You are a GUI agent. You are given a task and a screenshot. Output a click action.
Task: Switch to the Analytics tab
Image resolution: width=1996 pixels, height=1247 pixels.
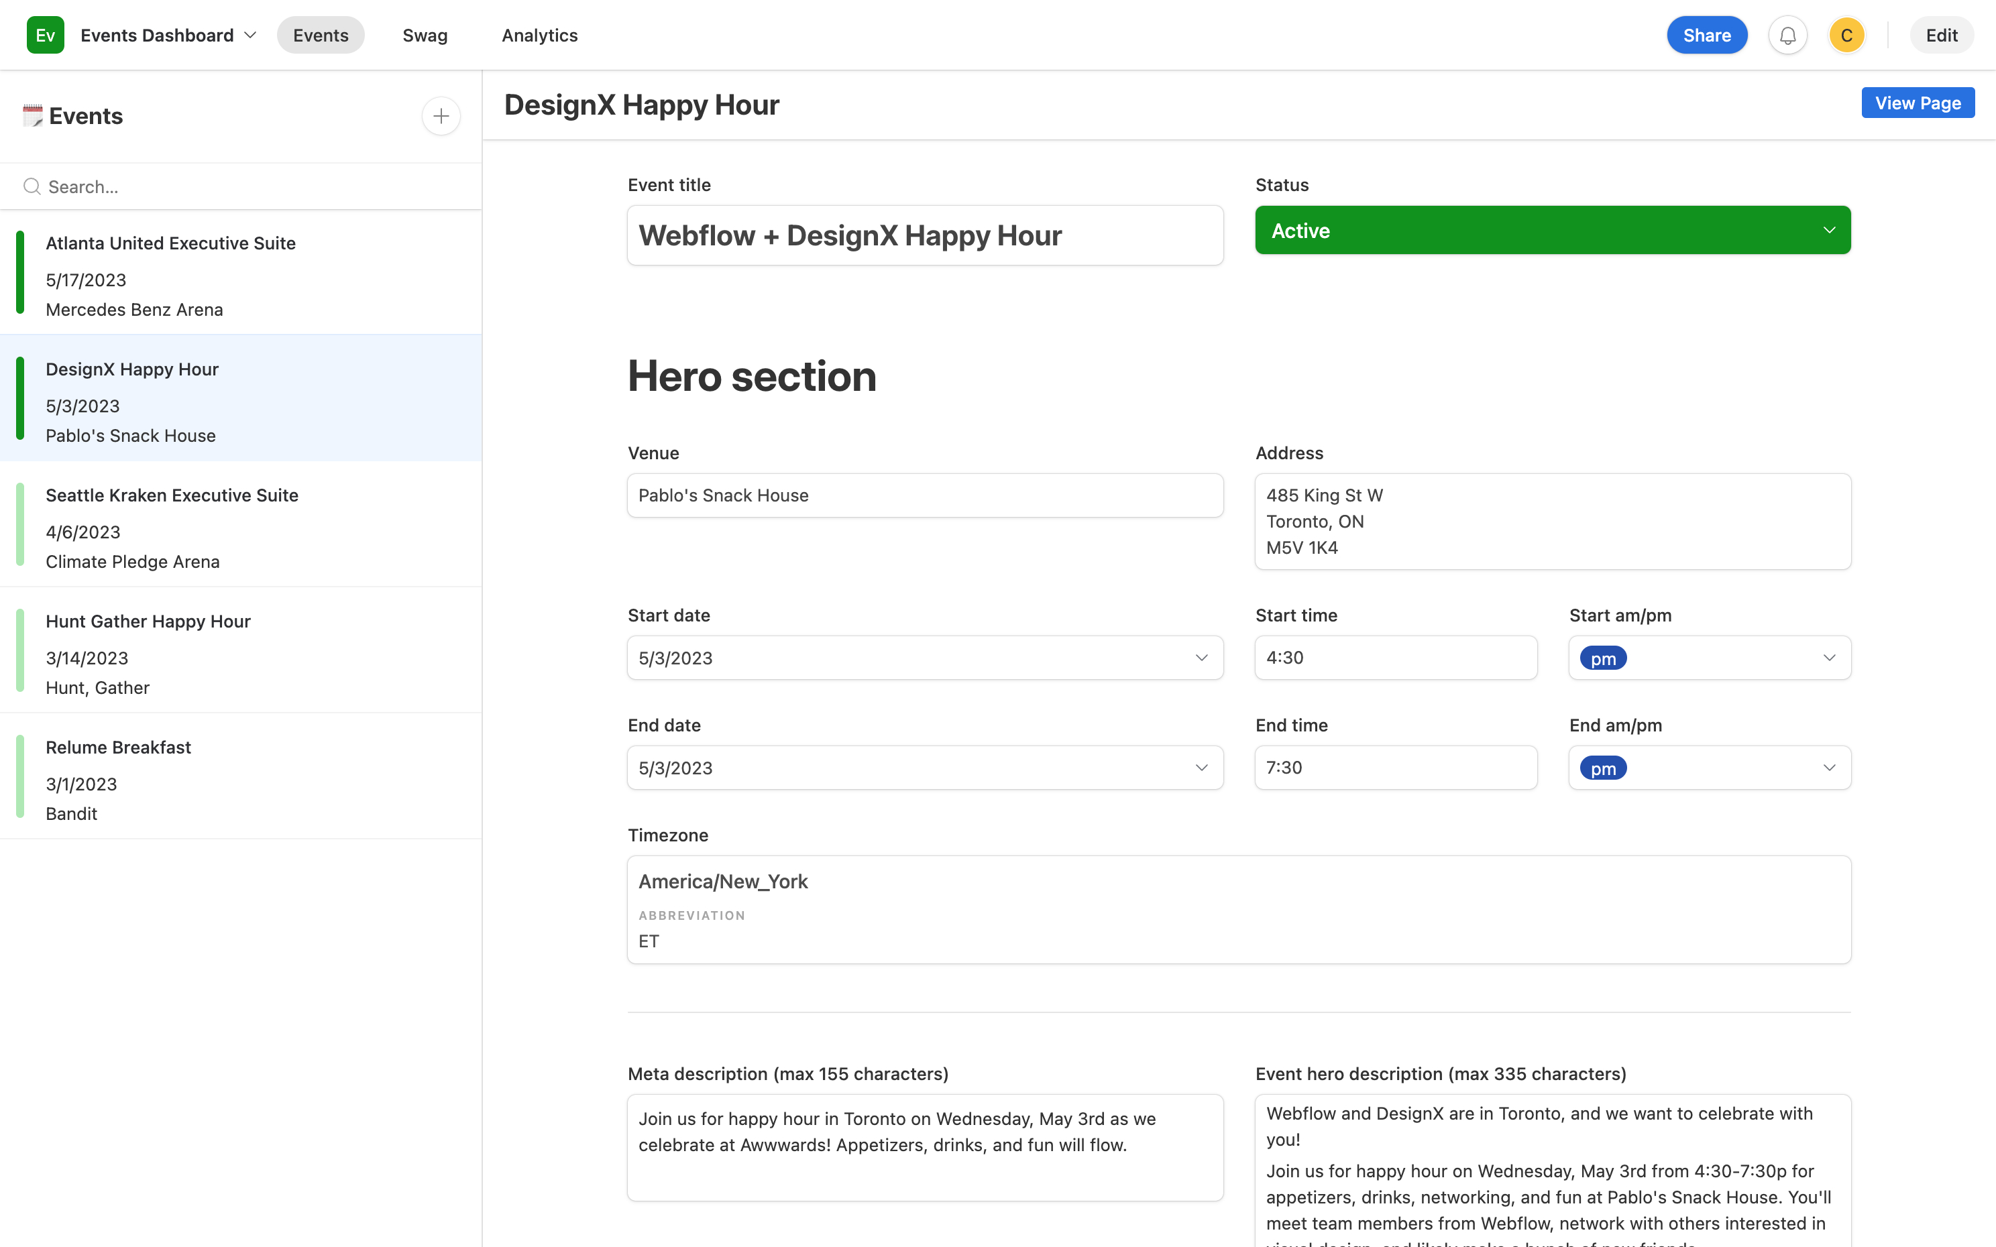click(x=539, y=36)
